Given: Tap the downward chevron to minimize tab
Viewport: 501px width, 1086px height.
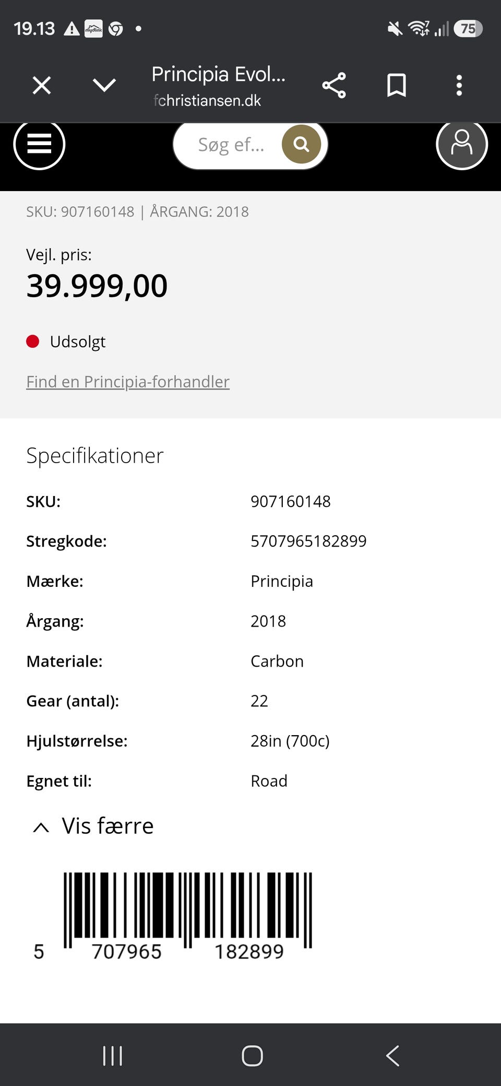Looking at the screenshot, I should coord(104,85).
